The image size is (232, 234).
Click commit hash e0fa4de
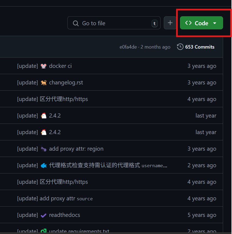tap(128, 47)
